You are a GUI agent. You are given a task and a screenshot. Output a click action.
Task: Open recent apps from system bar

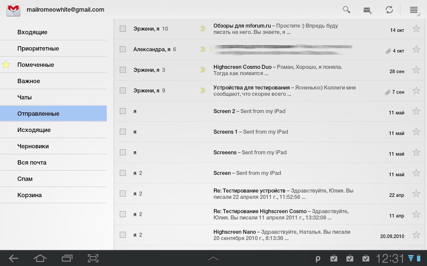[67, 258]
